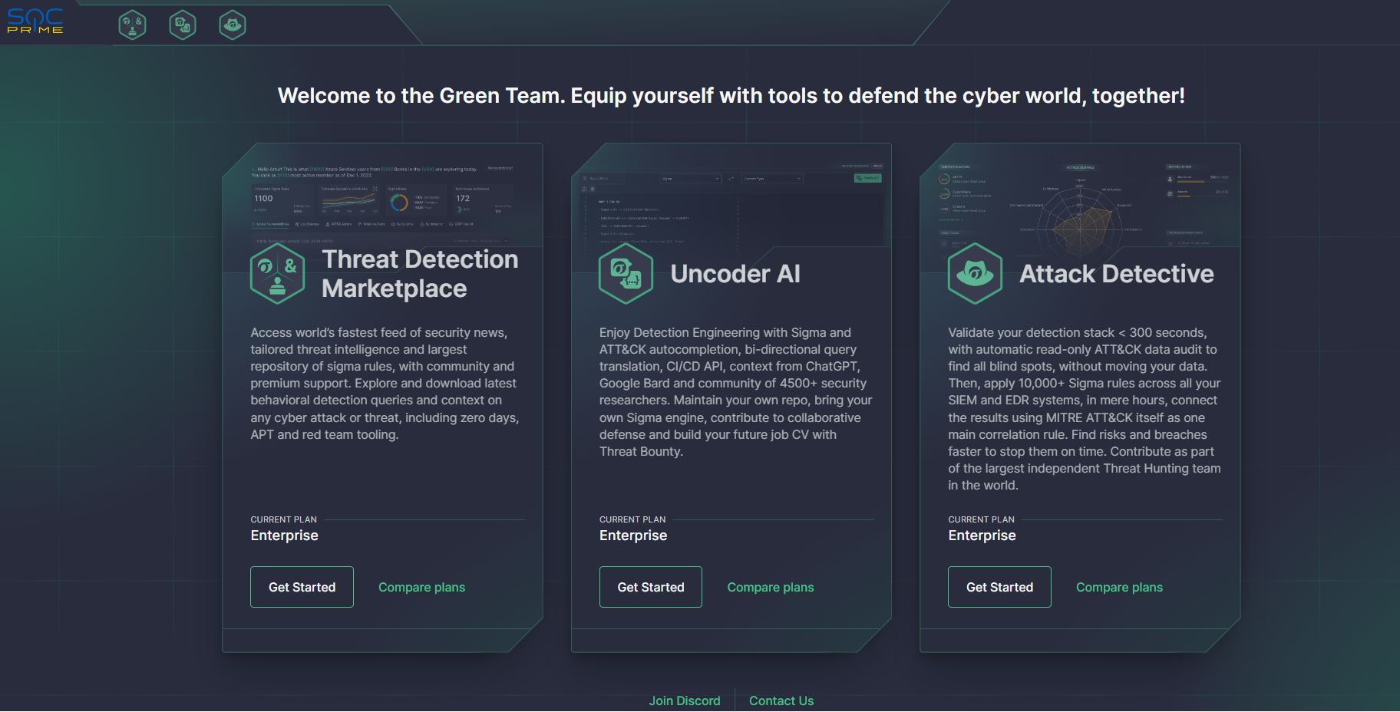
Task: Click the Welcome to the Green Team heading
Action: 731,96
